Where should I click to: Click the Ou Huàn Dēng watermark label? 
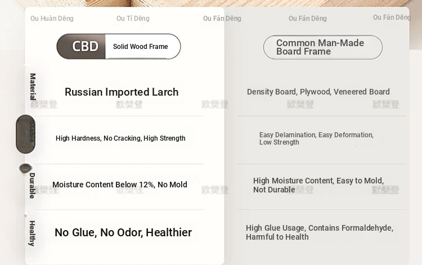52,19
